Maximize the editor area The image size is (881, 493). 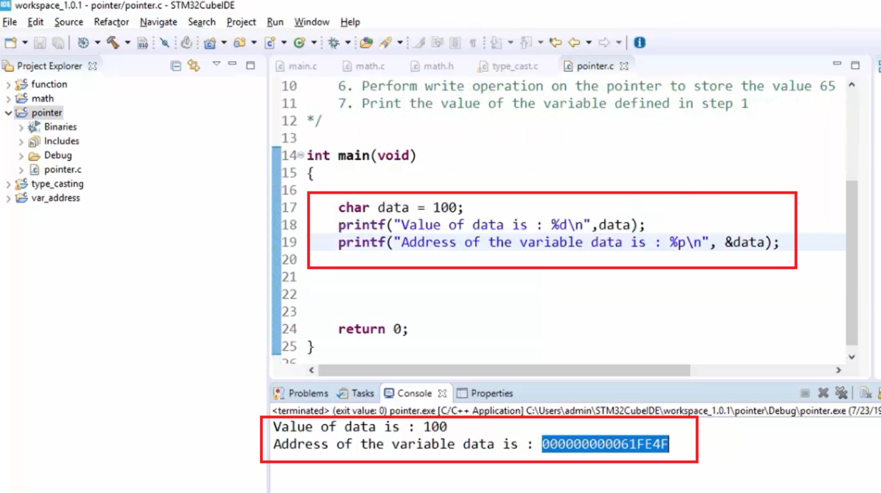pyautogui.click(x=855, y=65)
